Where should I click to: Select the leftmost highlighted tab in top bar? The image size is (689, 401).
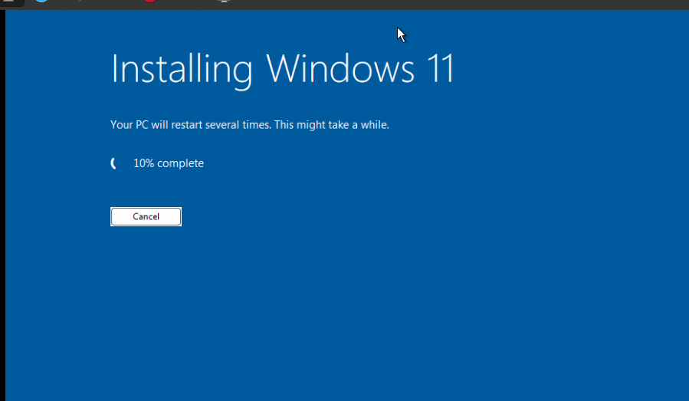point(11,2)
